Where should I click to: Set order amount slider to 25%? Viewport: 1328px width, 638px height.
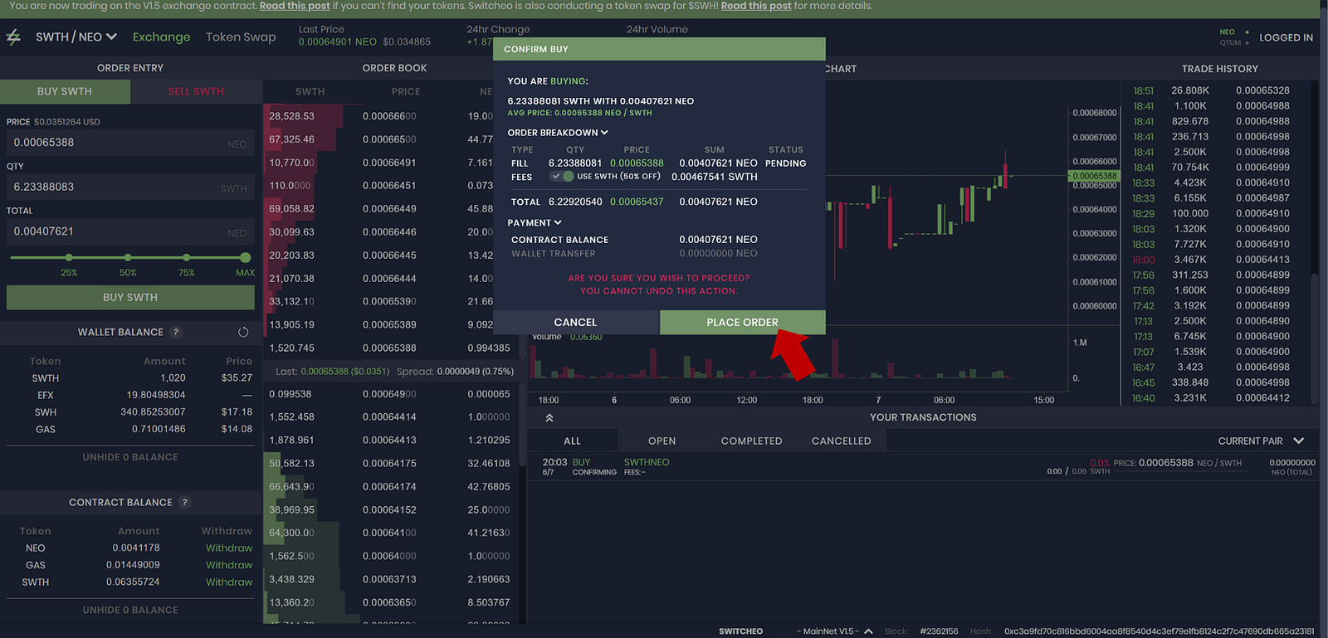[69, 258]
